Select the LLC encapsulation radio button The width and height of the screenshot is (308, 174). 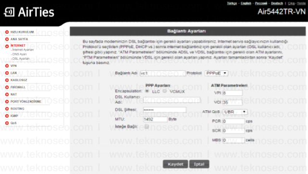coord(147,91)
